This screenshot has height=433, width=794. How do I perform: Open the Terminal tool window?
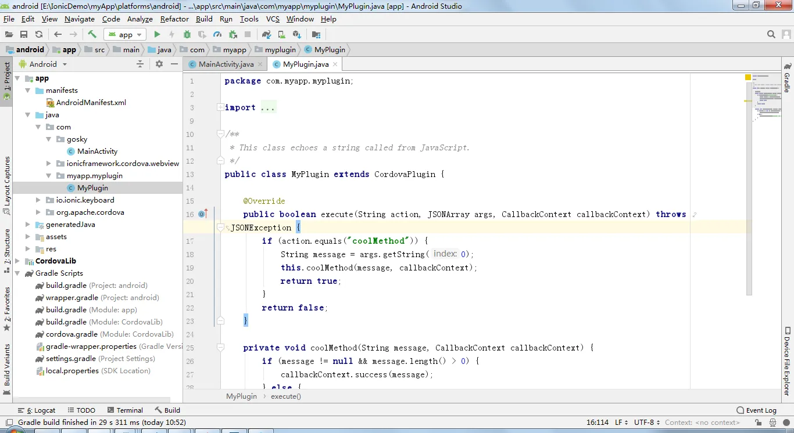tap(124, 410)
